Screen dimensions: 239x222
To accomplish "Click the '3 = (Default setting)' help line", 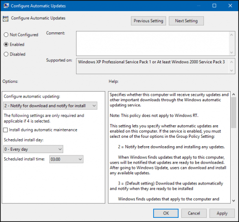I will 170,184.
